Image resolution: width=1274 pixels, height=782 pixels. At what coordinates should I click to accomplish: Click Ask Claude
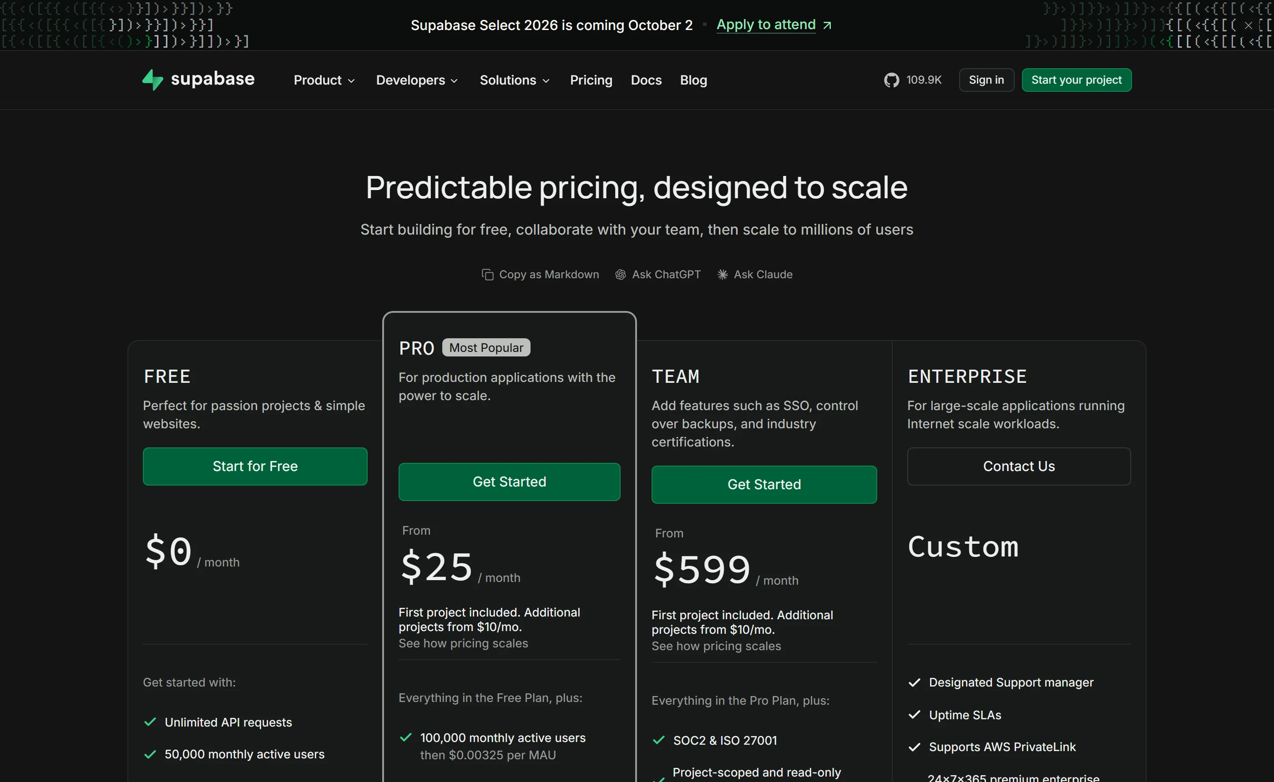763,275
